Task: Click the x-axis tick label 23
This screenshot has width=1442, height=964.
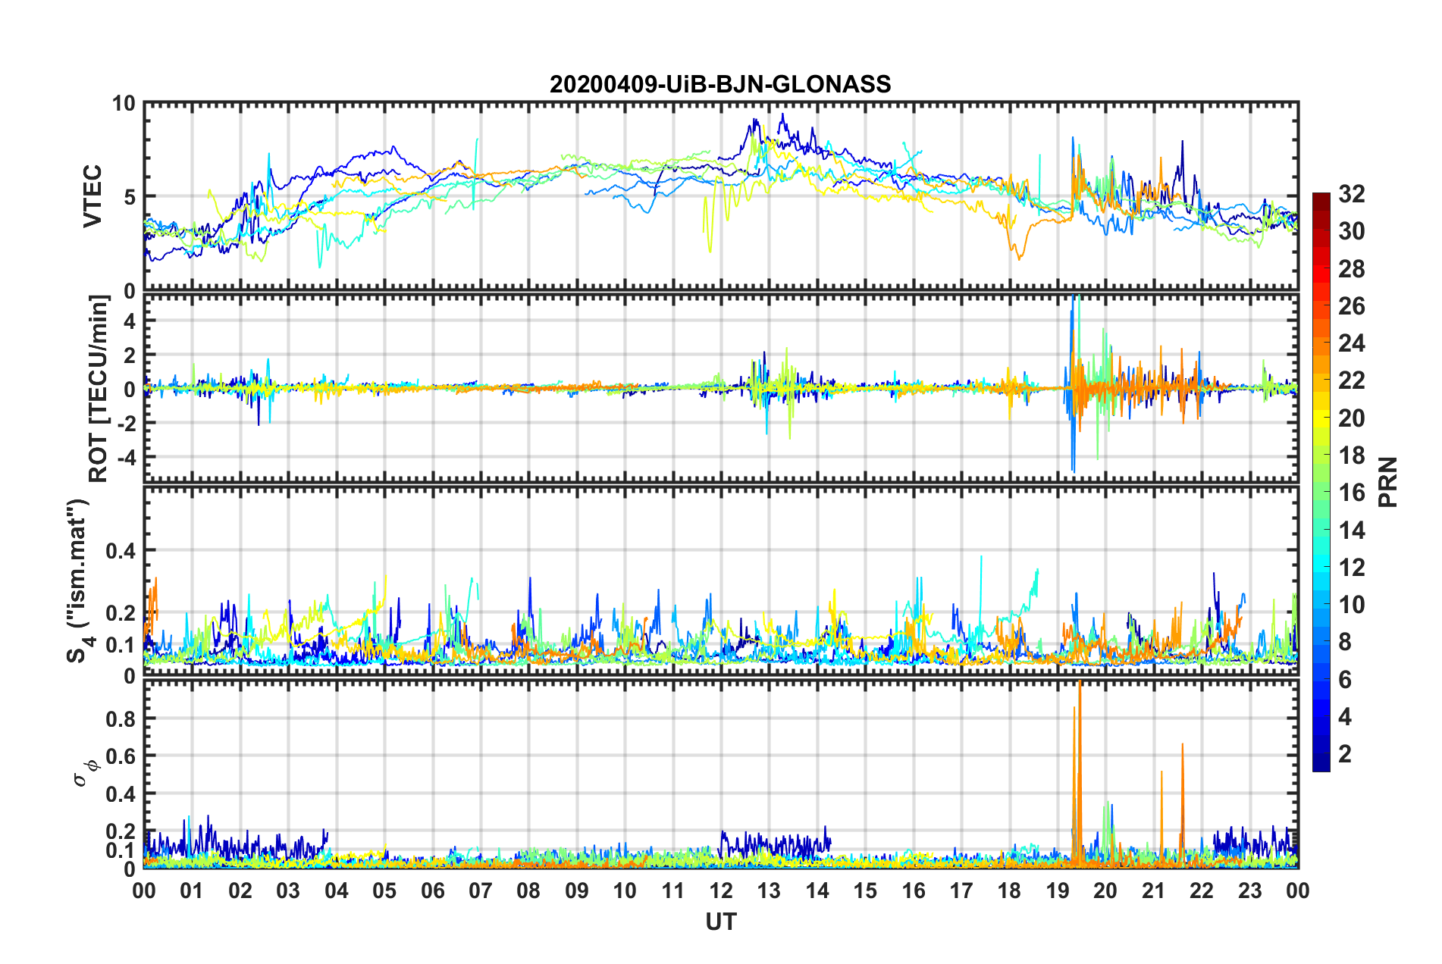Action: click(1250, 890)
